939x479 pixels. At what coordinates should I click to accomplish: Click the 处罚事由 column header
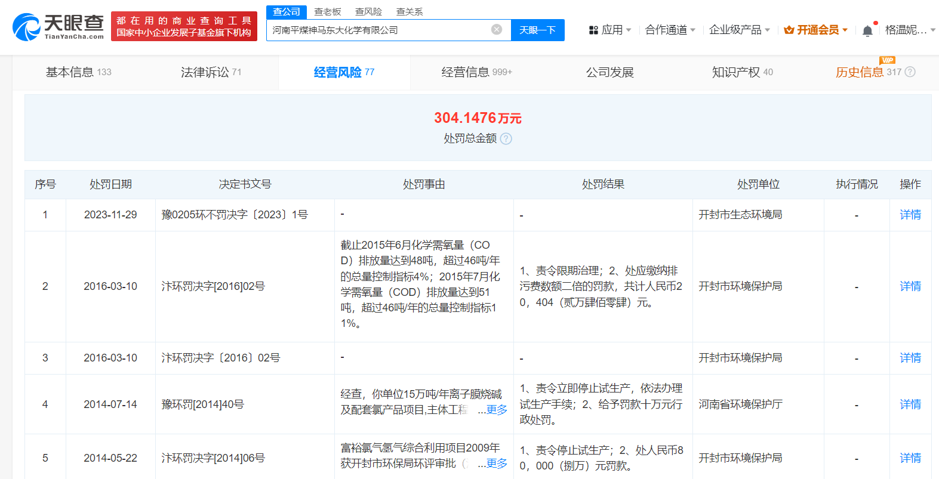[424, 184]
